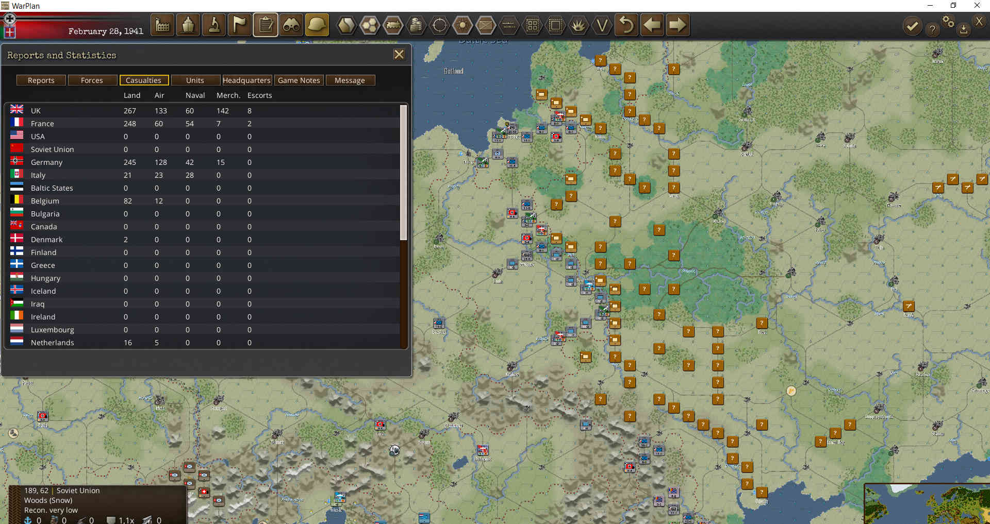Click the Luxembourg casualties row
Viewport: 990px width, 524px height.
tap(204, 330)
